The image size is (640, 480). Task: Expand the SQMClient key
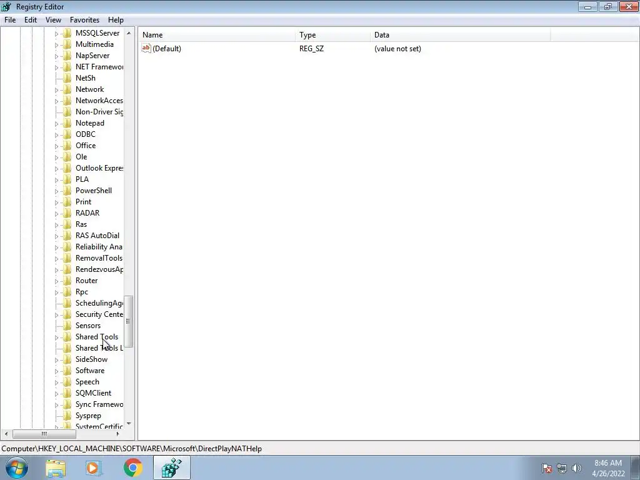(57, 394)
